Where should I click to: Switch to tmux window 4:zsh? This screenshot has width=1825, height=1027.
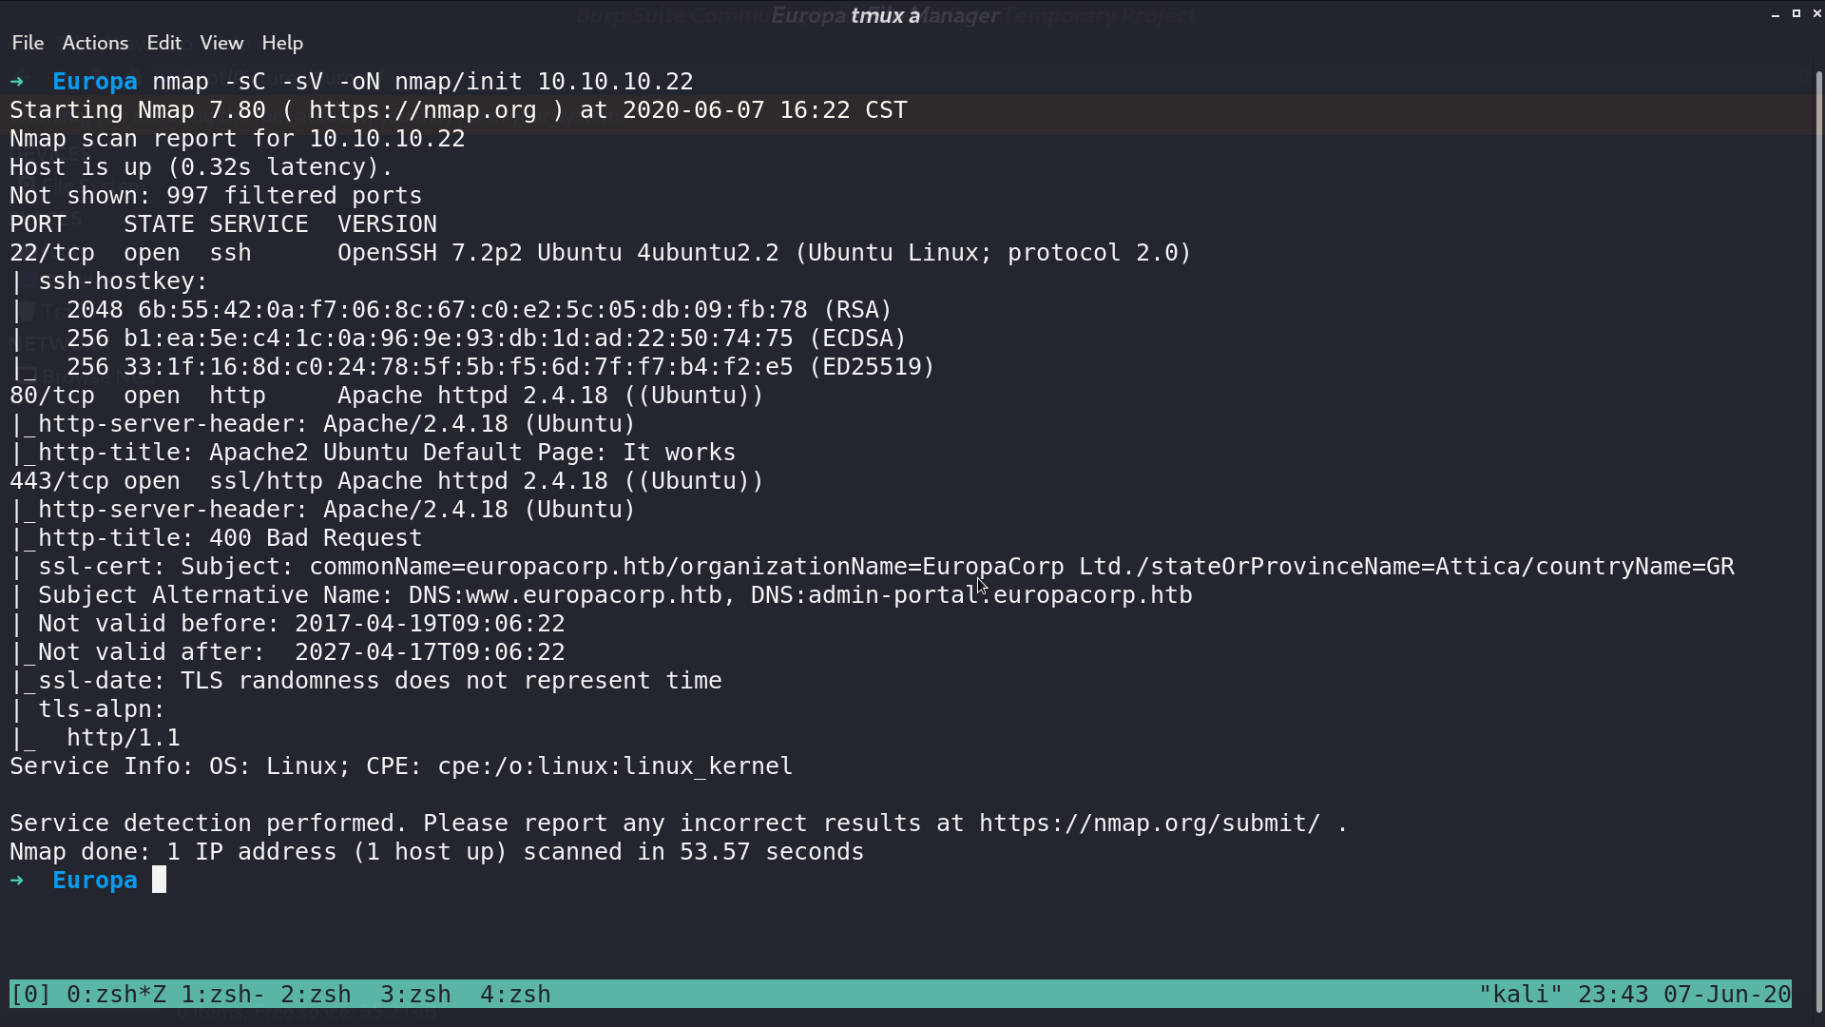(515, 995)
